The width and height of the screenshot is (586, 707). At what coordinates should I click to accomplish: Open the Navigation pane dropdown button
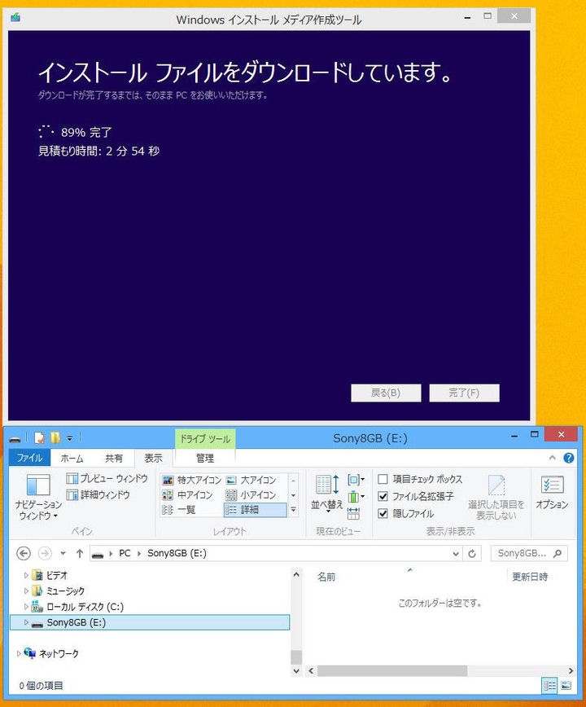coord(38,498)
